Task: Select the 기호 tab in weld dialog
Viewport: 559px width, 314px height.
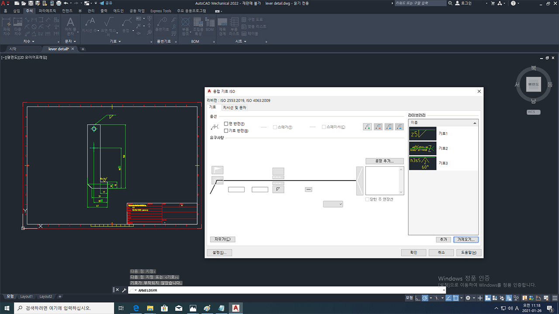Action: (x=213, y=107)
